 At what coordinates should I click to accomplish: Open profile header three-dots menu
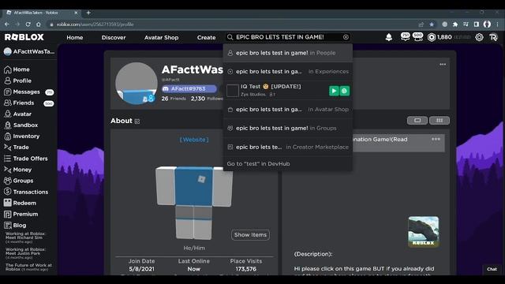[443, 65]
